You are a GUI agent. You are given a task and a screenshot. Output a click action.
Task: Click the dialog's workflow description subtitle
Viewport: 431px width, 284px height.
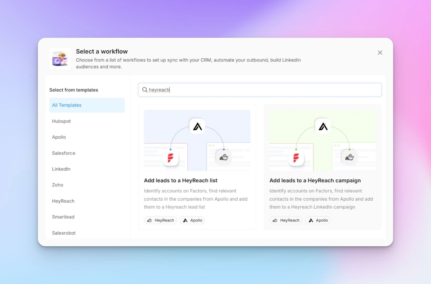[x=188, y=63]
